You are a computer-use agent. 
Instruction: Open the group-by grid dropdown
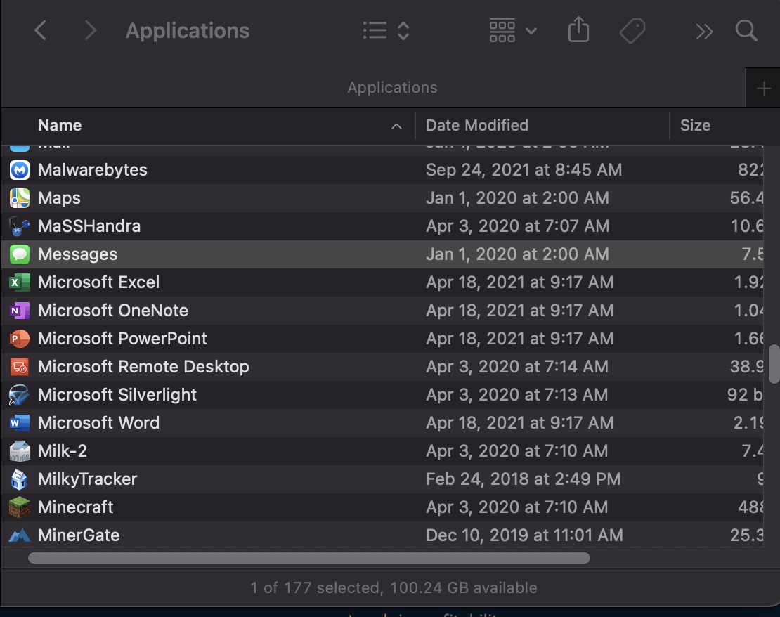[513, 30]
